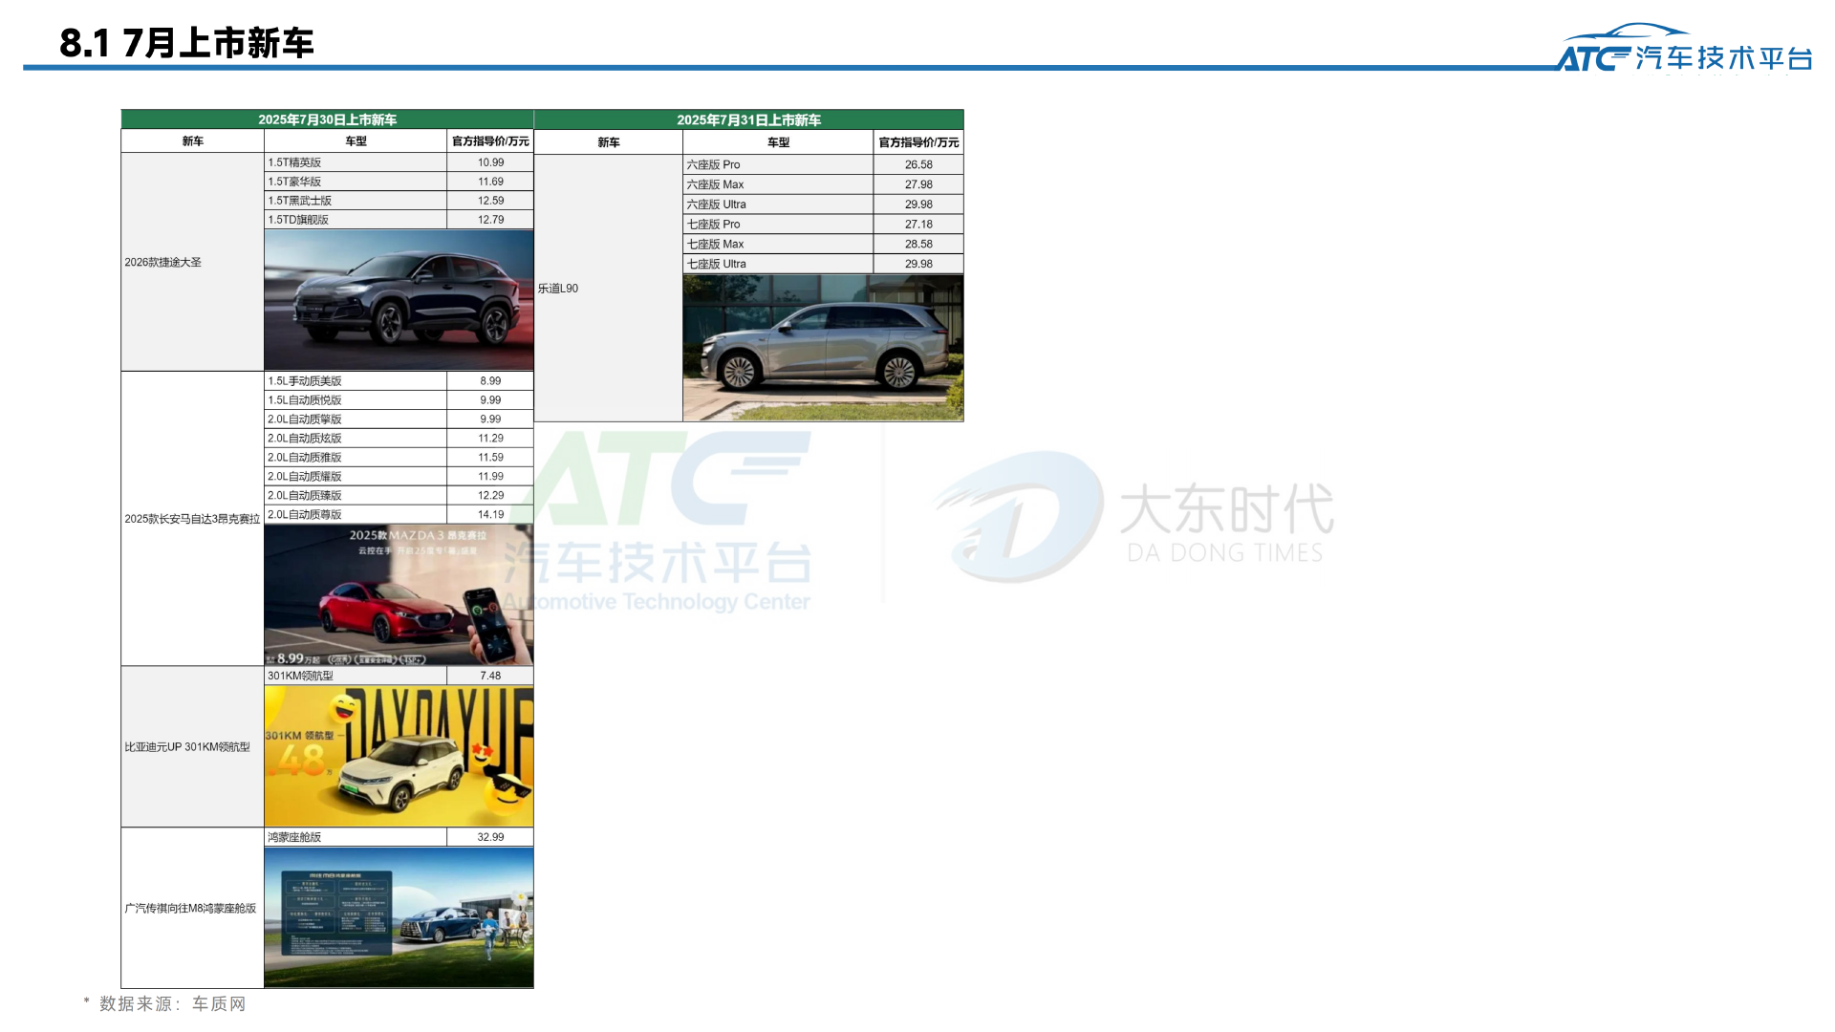
Task: Click 官方指导价/万元 header in July 31 table
Action: click(918, 142)
